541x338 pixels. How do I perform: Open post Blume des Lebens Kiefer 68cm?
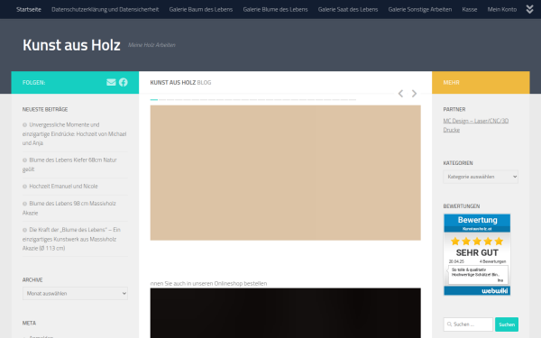coord(69,165)
